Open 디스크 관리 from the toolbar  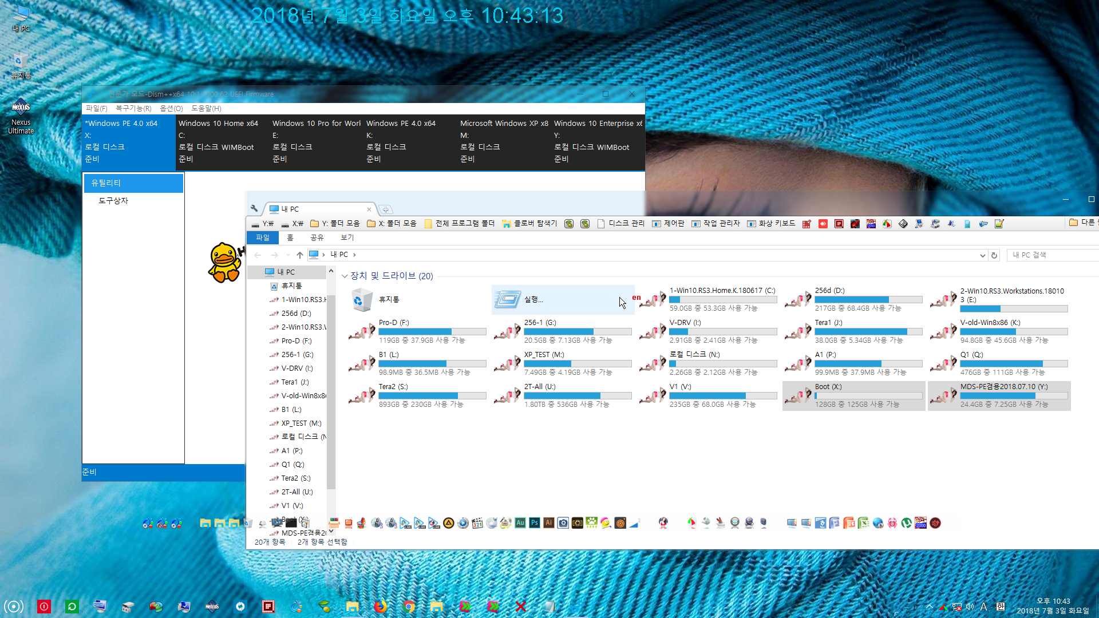(x=621, y=224)
